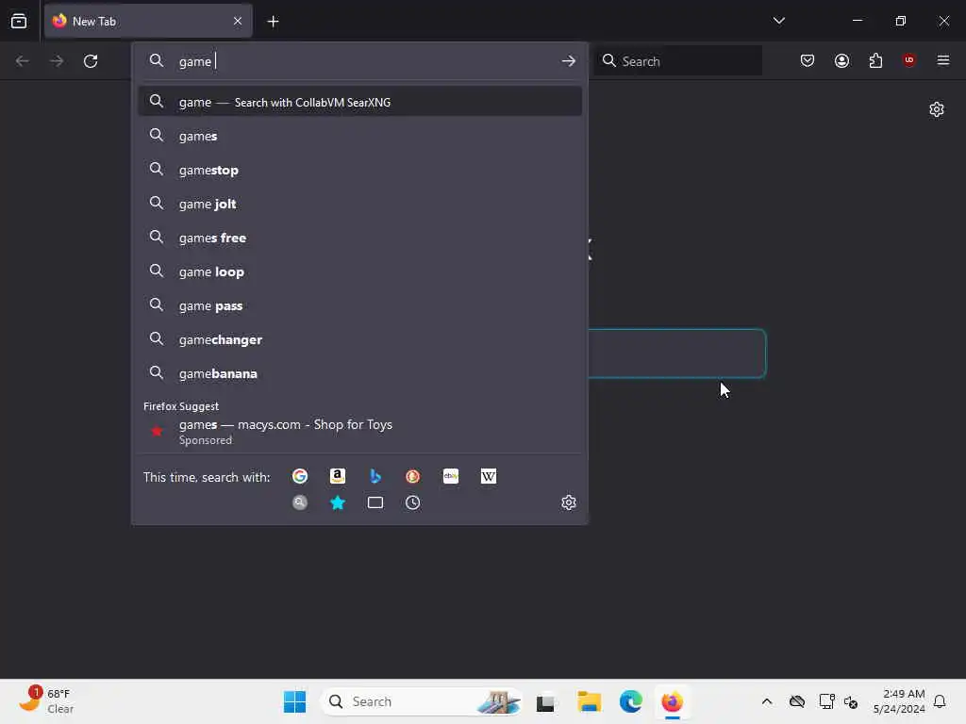Focus the address bar containing 'game'
Image resolution: width=966 pixels, height=724 pixels.
(360, 61)
